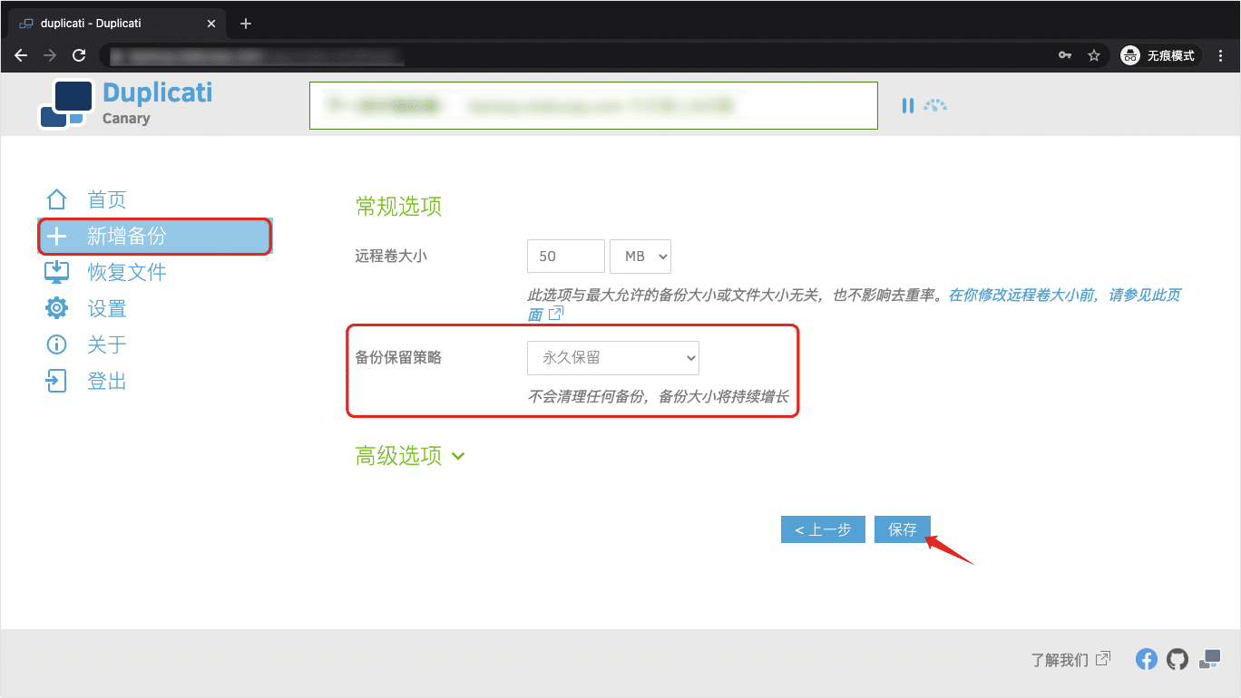Viewport: 1241px width, 698px height.
Task: Open the Facebook page icon
Action: tap(1147, 659)
